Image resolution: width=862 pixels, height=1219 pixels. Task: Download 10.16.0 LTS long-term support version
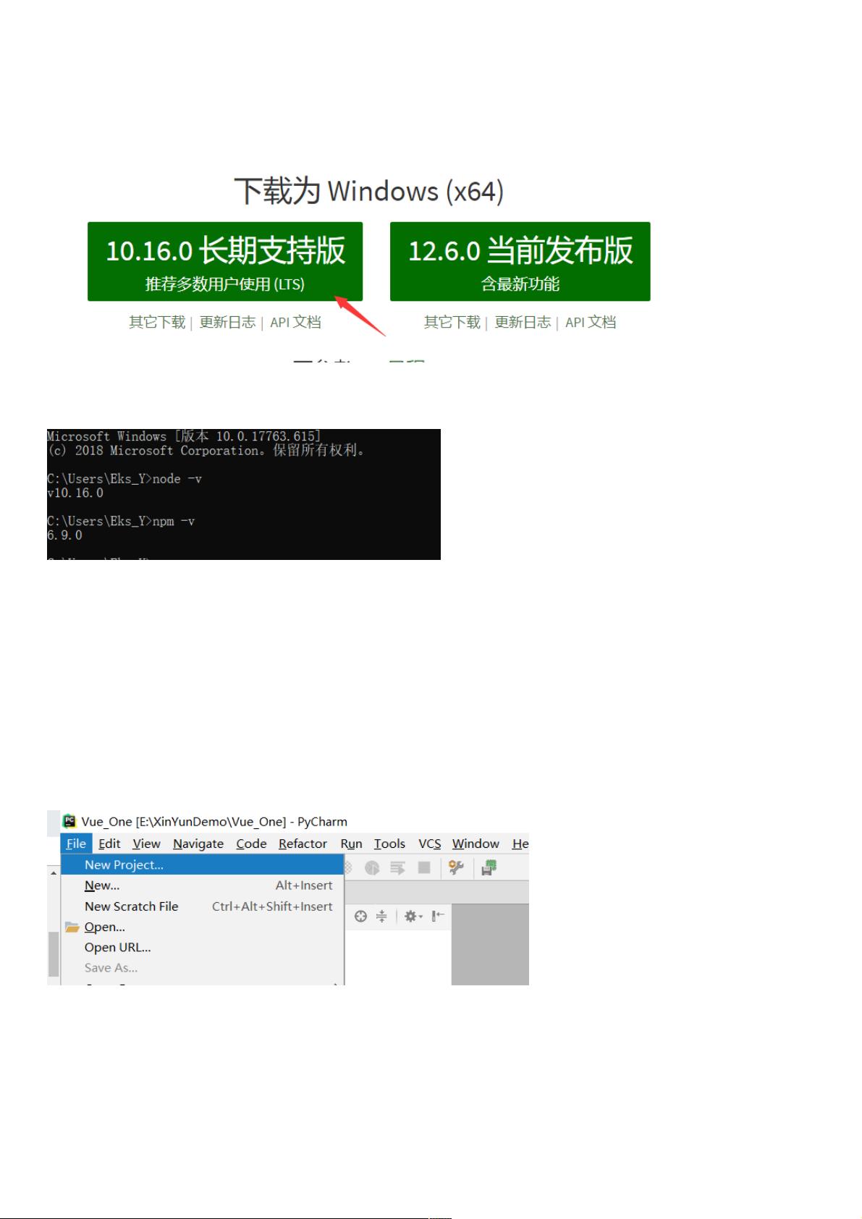click(225, 261)
